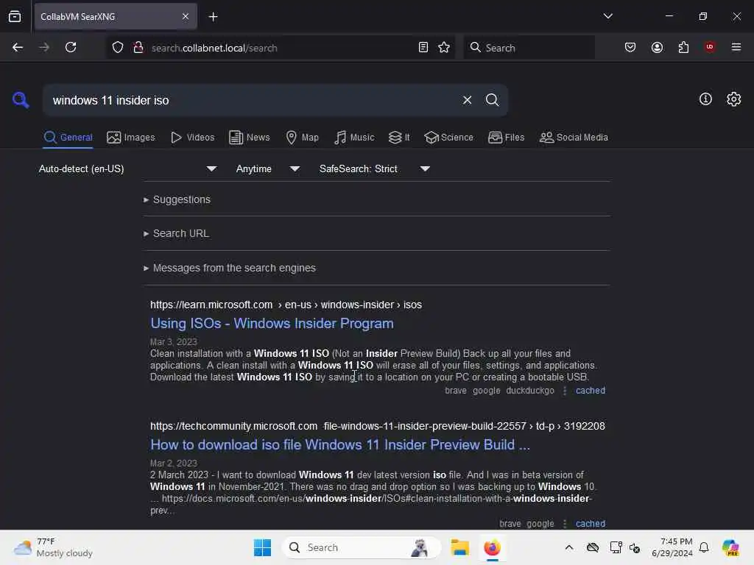This screenshot has width=754, height=565.
Task: Switch to the Files tab
Action: click(x=506, y=138)
